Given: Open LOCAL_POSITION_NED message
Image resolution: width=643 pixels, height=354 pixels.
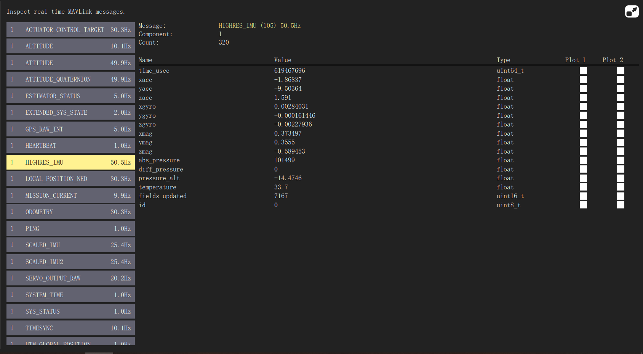Looking at the screenshot, I should (70, 178).
